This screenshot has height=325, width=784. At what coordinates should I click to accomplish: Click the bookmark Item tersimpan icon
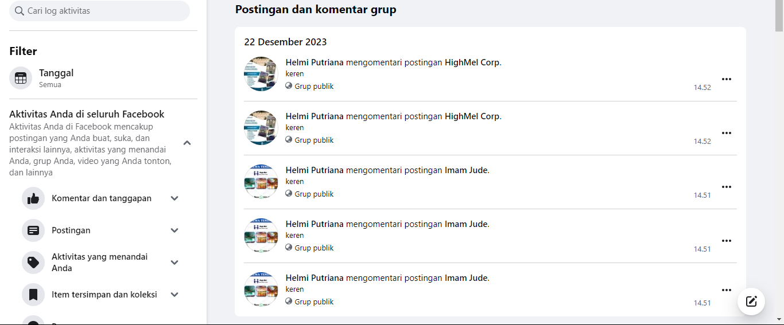tap(33, 295)
